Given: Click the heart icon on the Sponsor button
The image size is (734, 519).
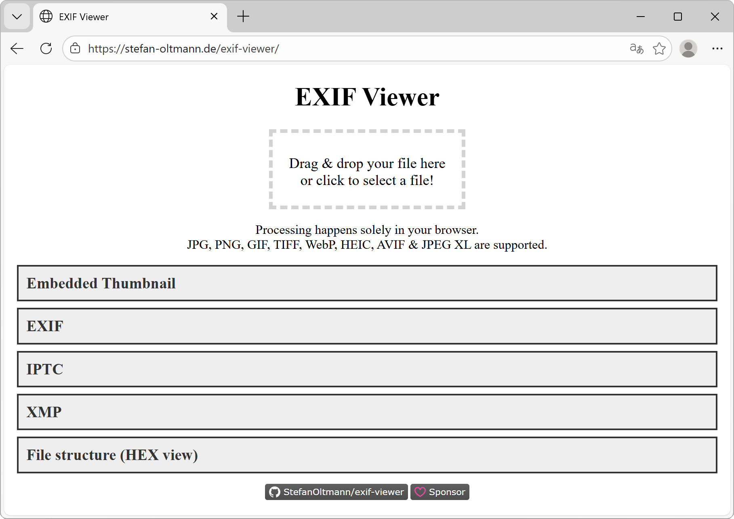Looking at the screenshot, I should pyautogui.click(x=421, y=492).
